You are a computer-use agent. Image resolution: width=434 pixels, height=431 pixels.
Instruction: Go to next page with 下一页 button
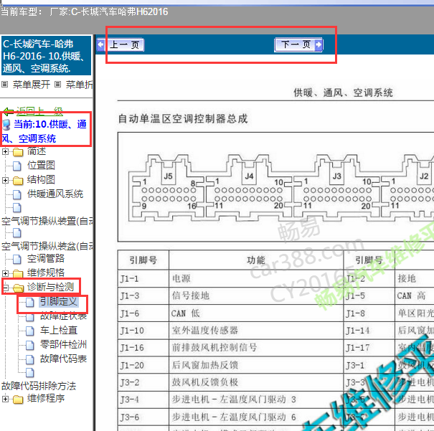298,44
